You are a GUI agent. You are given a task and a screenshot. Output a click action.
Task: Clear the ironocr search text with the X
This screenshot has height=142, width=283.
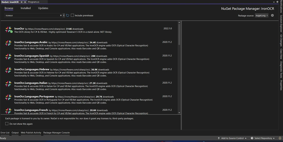(x=61, y=15)
